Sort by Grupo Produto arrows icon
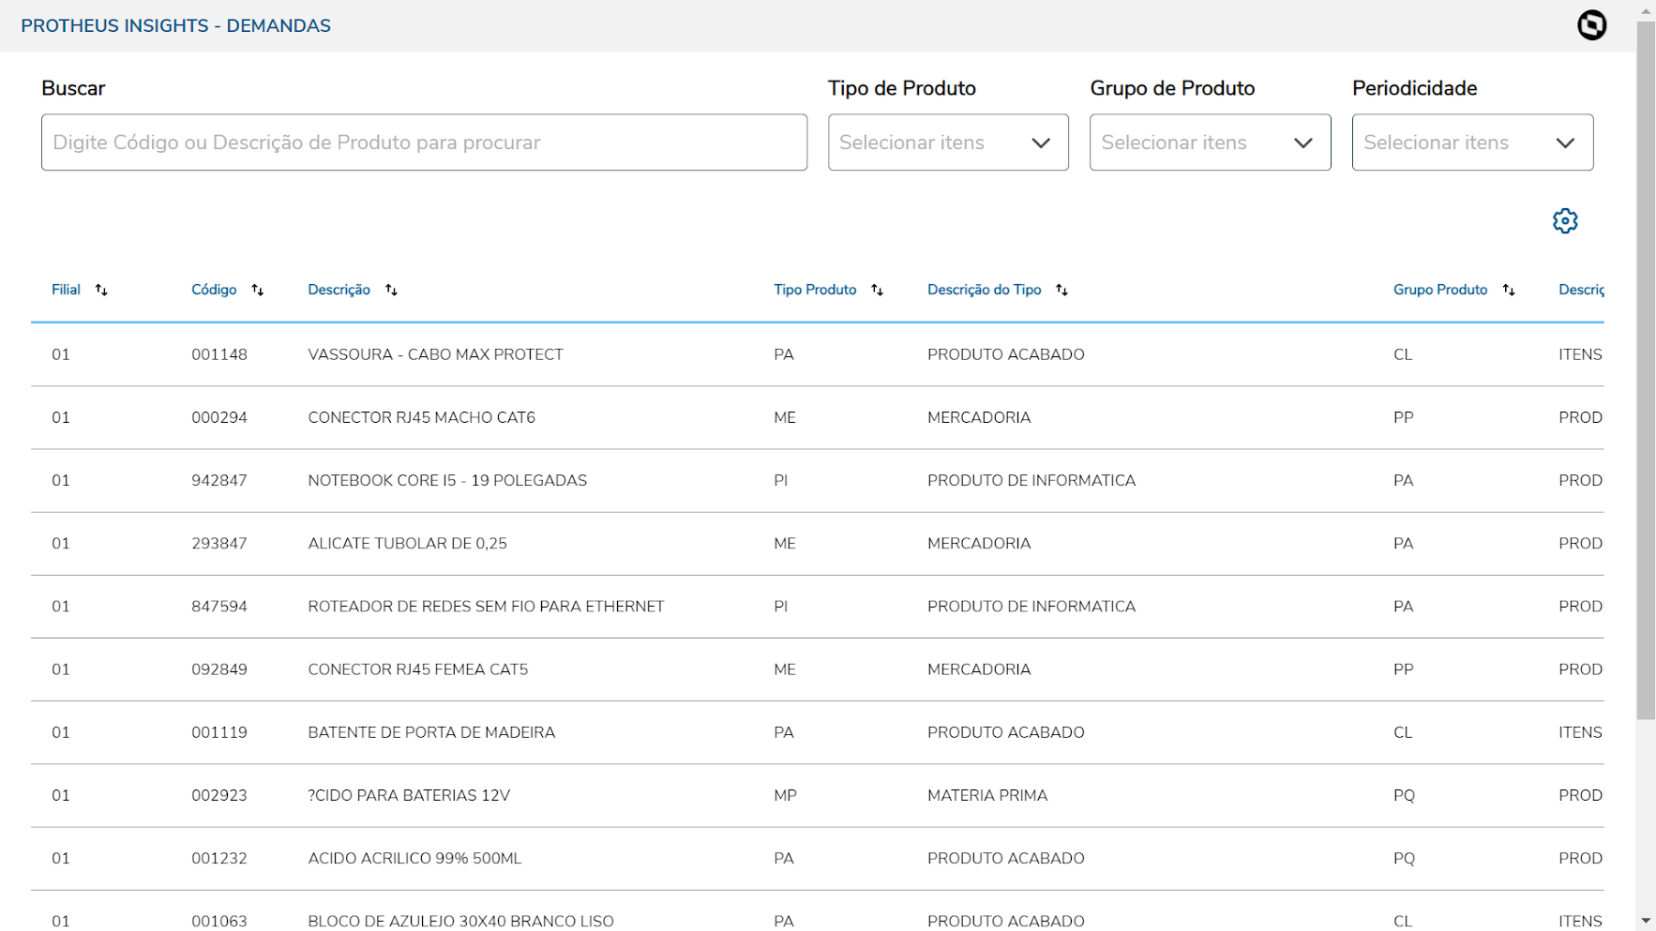 [x=1509, y=291]
